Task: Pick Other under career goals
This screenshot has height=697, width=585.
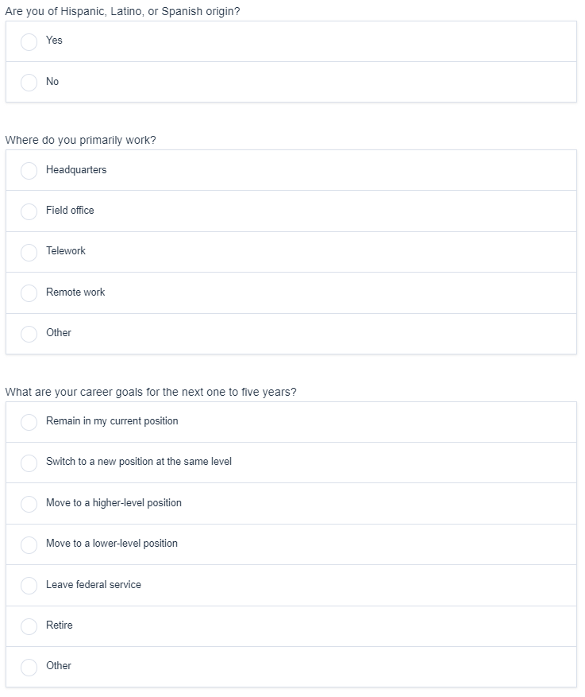Action: point(29,667)
